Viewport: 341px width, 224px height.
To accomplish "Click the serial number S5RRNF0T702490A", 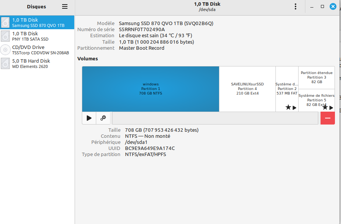I will tap(142, 29).
